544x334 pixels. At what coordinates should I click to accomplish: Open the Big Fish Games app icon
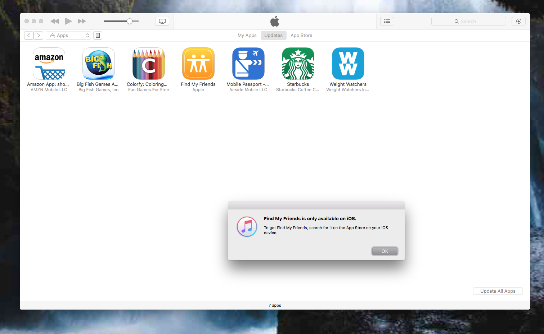click(99, 64)
